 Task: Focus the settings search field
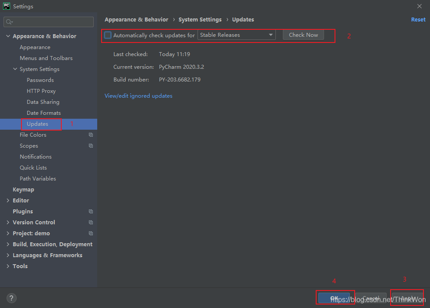49,22
